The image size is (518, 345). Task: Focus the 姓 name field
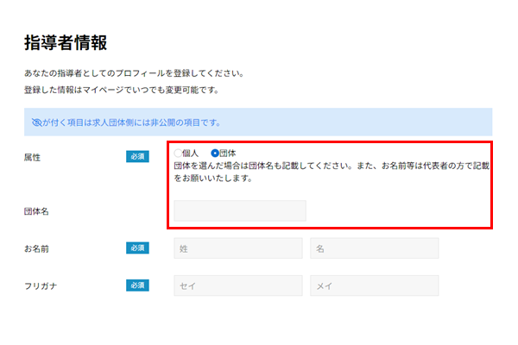pyautogui.click(x=238, y=248)
